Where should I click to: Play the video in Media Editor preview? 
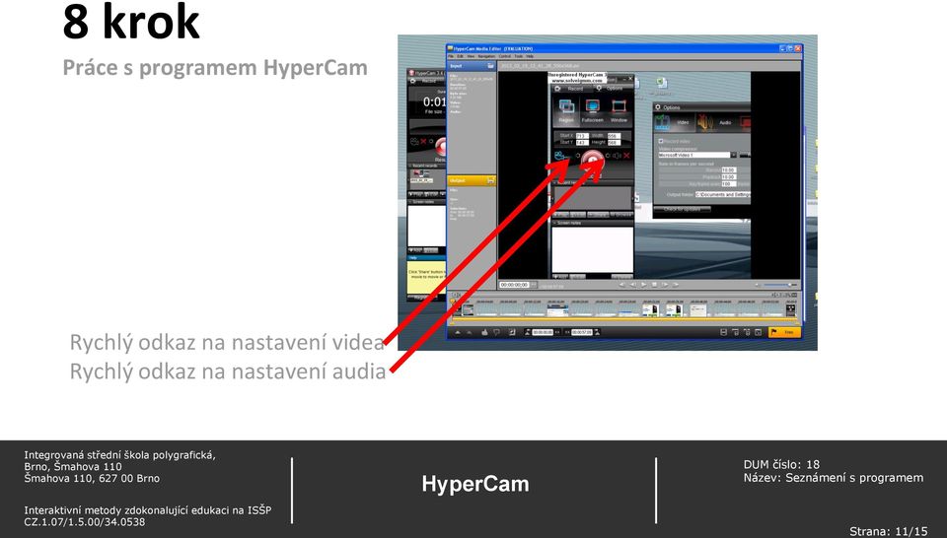[644, 285]
